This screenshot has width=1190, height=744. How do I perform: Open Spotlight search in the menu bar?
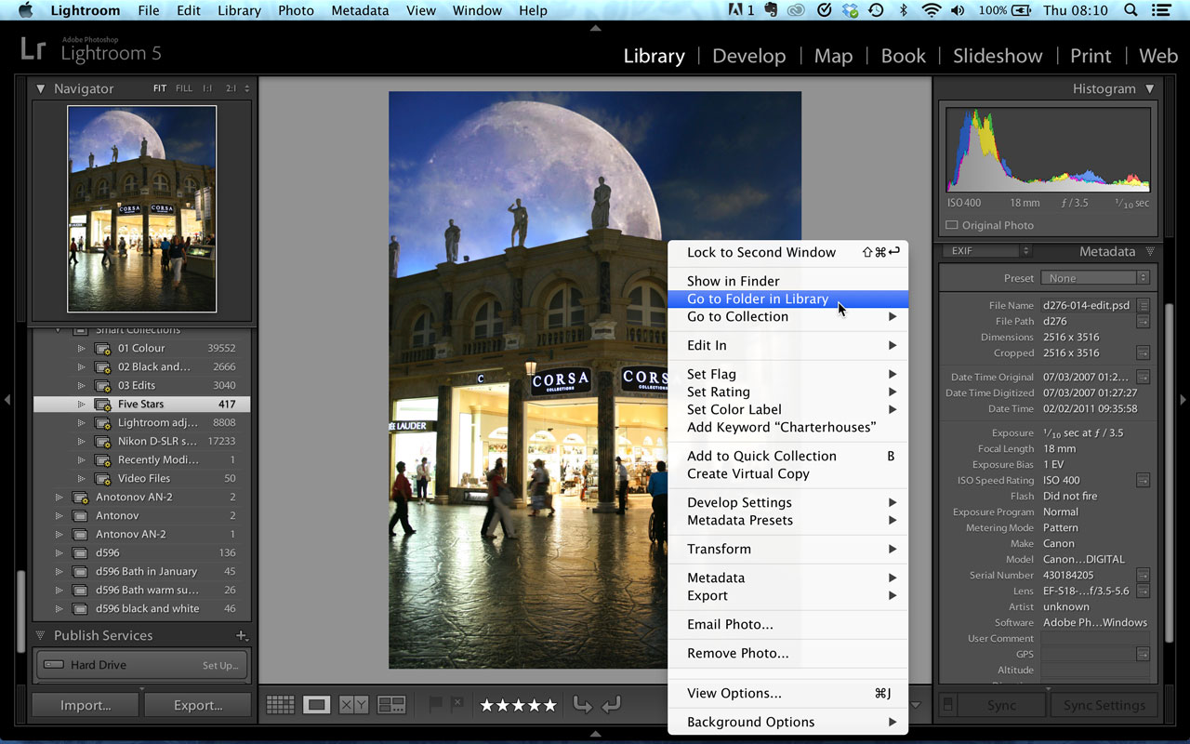1130,10
